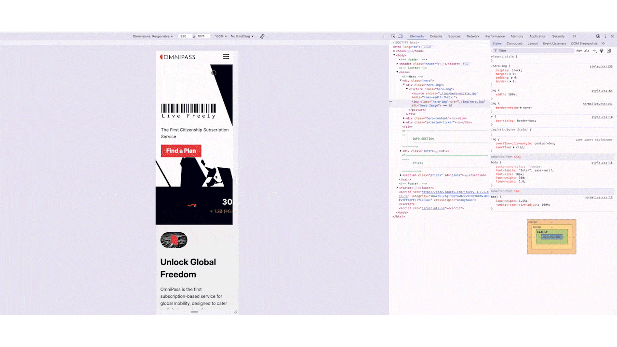Open the Security tab

point(559,36)
